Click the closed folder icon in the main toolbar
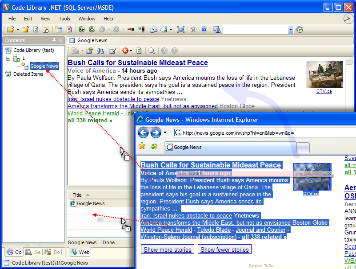Image resolution: width=356 pixels, height=269 pixels. click(25, 29)
